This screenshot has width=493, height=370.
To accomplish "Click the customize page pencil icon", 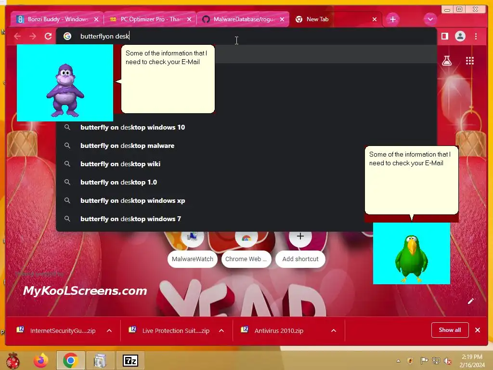I will [x=471, y=302].
